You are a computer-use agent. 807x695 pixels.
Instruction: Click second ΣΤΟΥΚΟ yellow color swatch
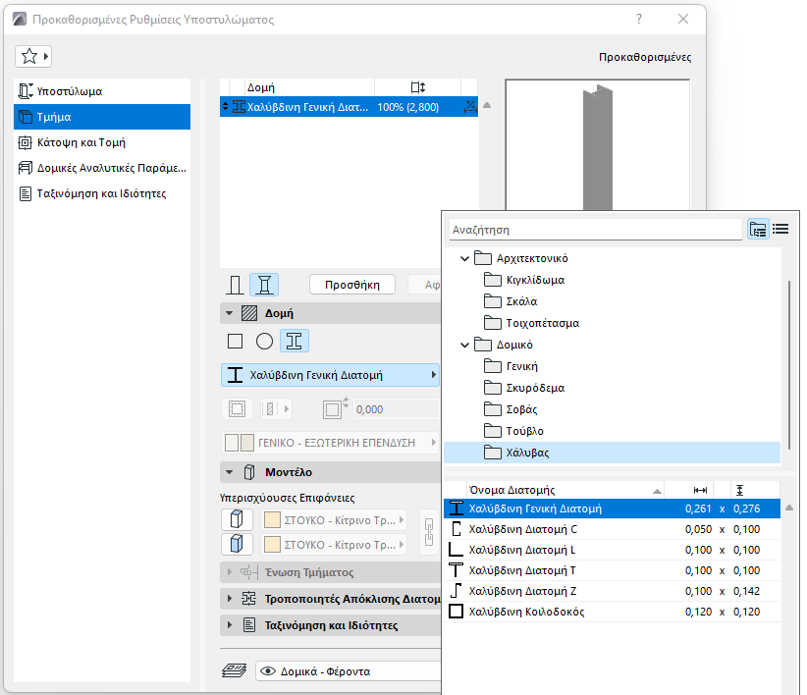pos(272,544)
